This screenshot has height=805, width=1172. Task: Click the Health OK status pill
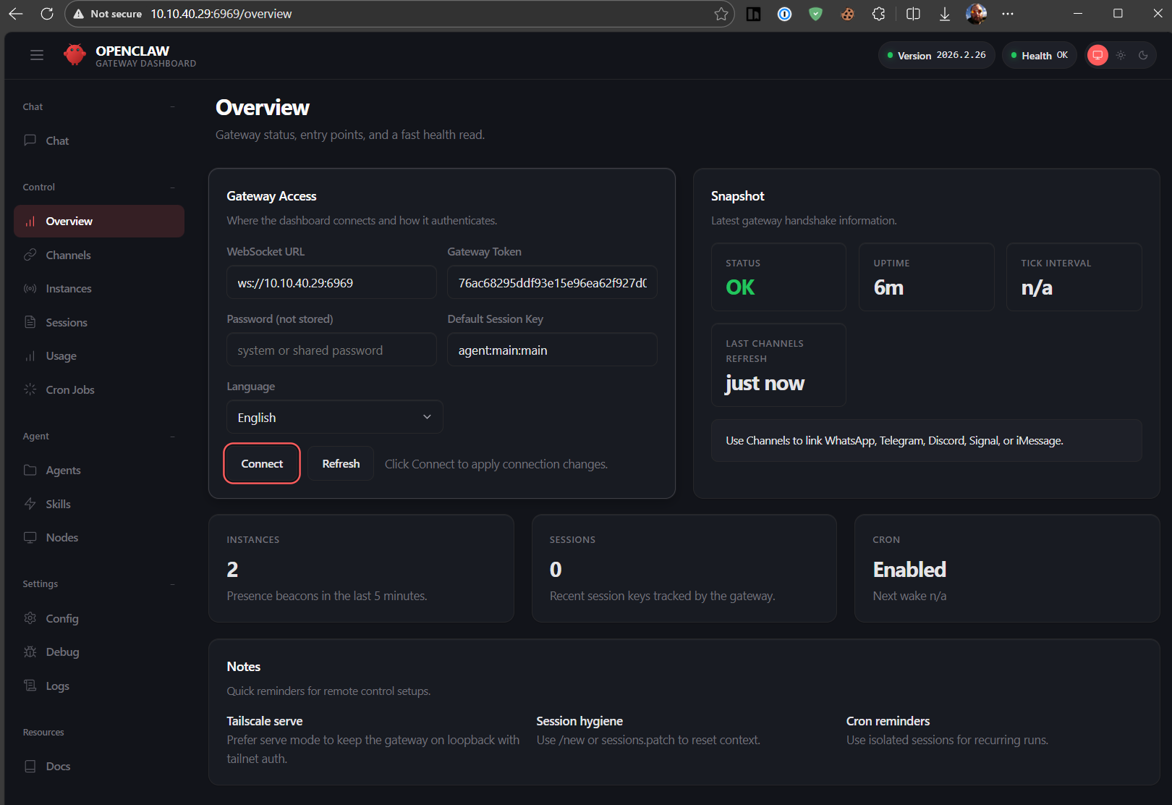coord(1040,55)
